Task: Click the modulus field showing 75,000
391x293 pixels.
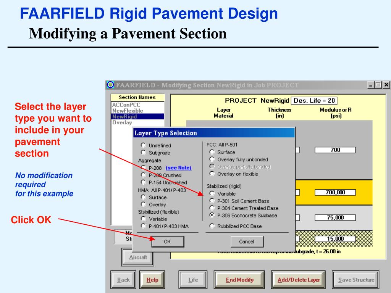Action: 335,217
